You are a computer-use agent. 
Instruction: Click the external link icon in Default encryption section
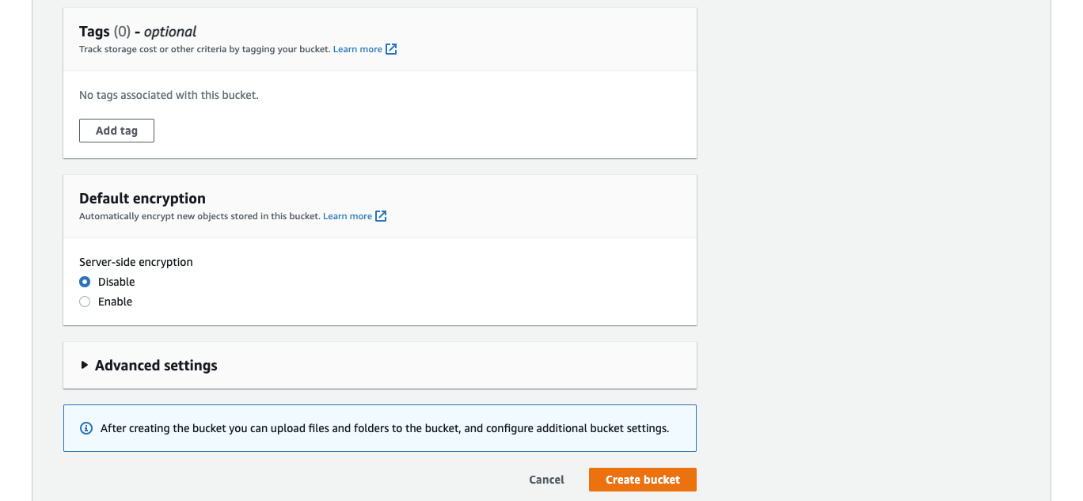click(x=381, y=215)
